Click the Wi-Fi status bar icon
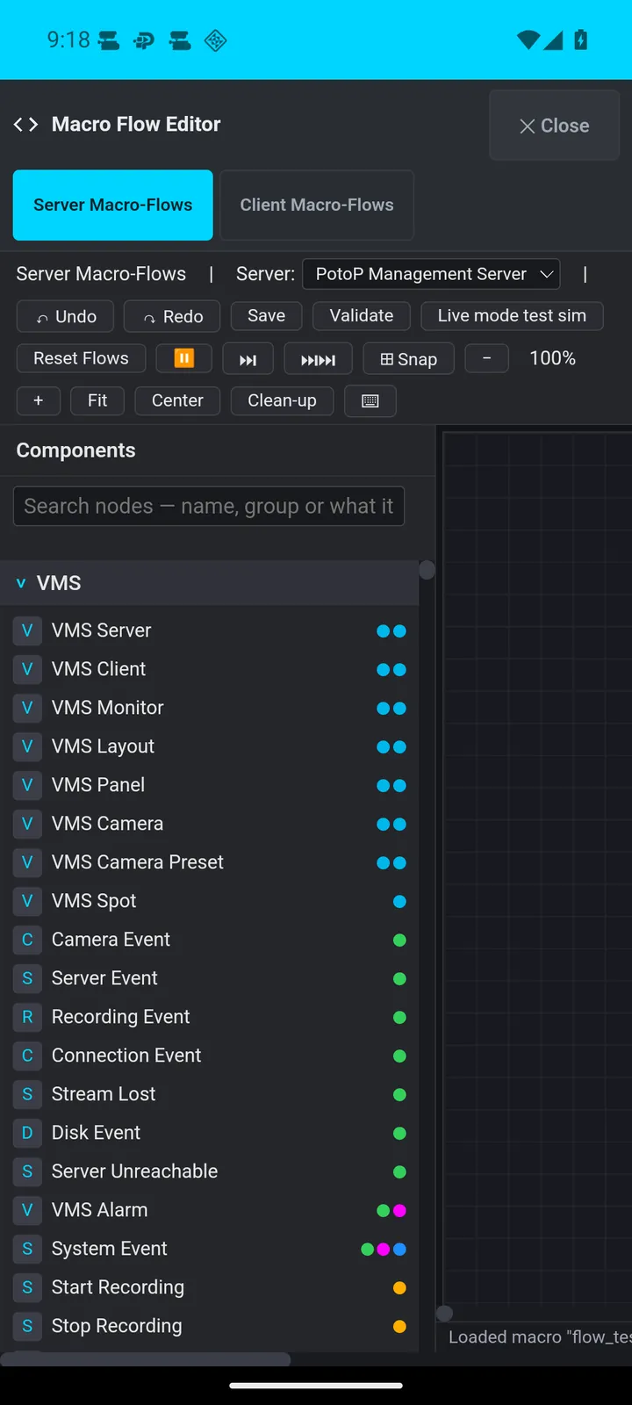The image size is (632, 1405). (x=528, y=40)
